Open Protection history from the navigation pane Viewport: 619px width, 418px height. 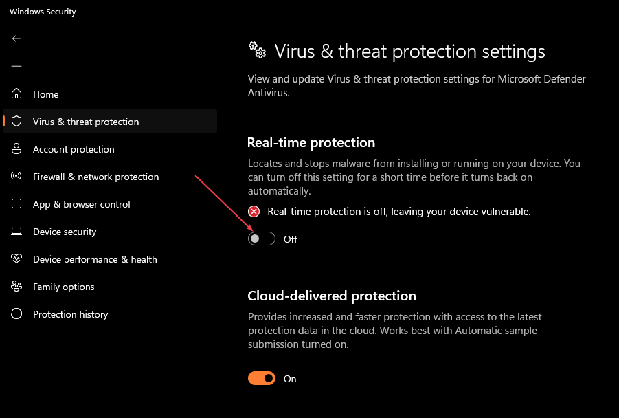pyautogui.click(x=71, y=314)
